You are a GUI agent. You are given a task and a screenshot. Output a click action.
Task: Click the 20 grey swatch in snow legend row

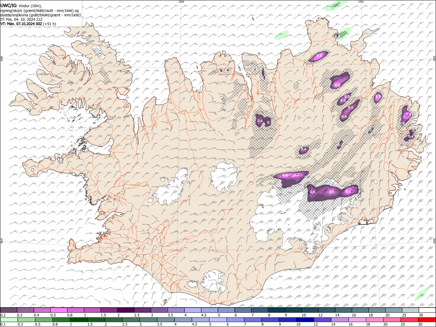coord(394,310)
